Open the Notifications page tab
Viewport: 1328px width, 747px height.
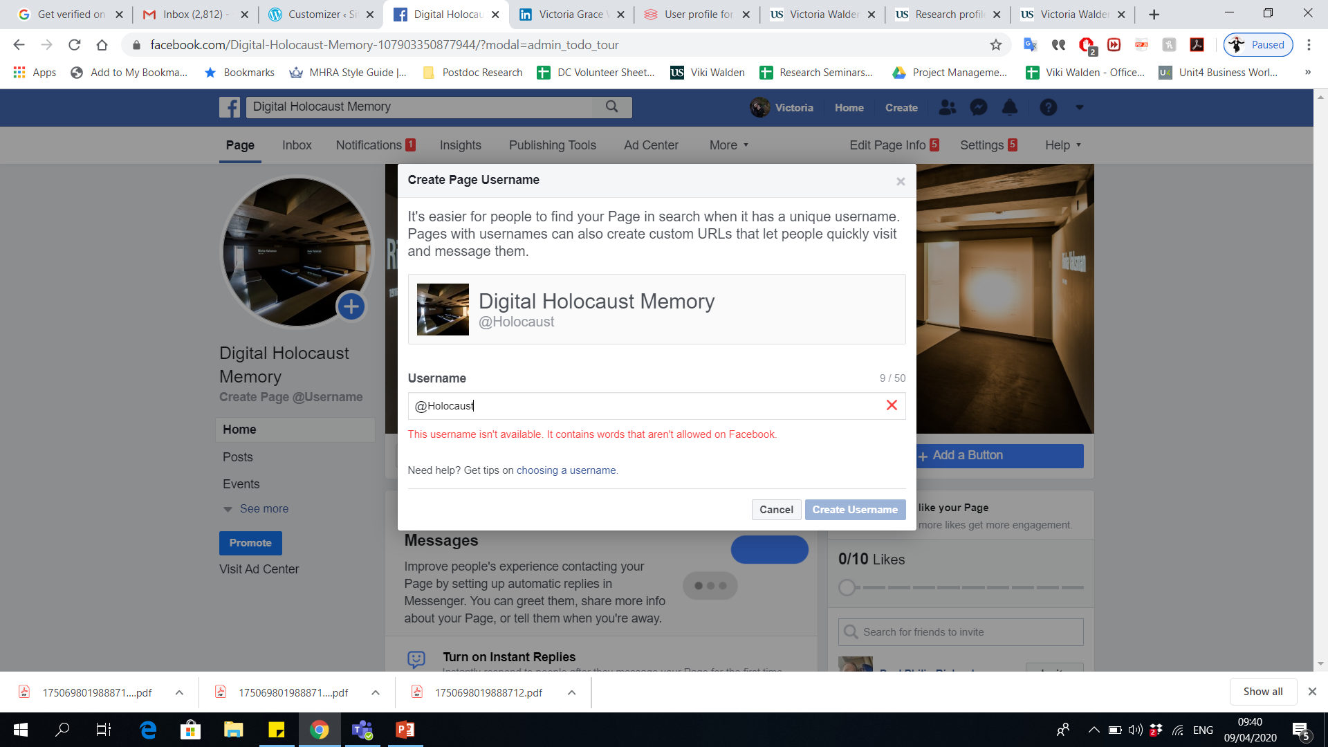[x=376, y=145]
